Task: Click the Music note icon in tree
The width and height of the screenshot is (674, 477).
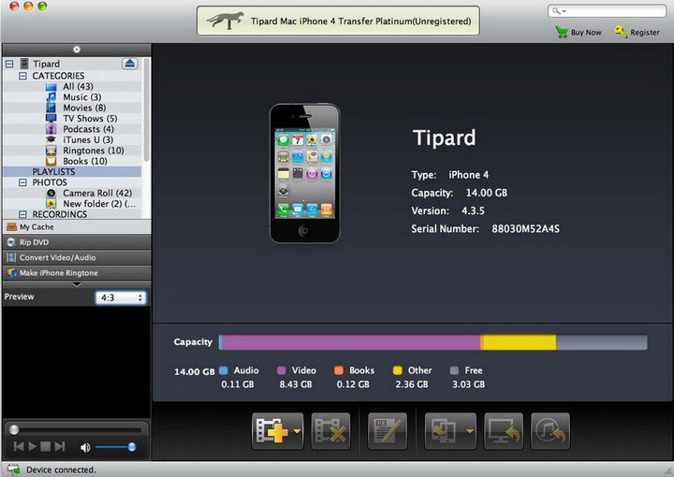Action: pyautogui.click(x=51, y=97)
